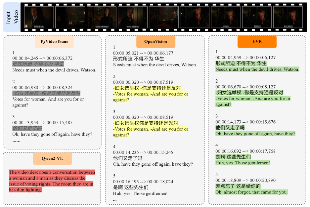Viewport: 310px width, 207px height.
Task: Click the Qwen2-VL header label
Action: coord(52,159)
